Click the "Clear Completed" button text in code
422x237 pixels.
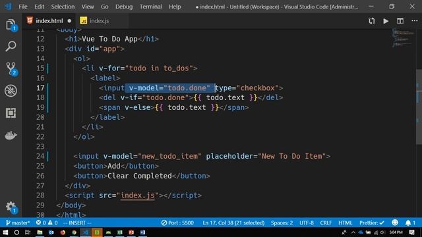pyautogui.click(x=139, y=176)
